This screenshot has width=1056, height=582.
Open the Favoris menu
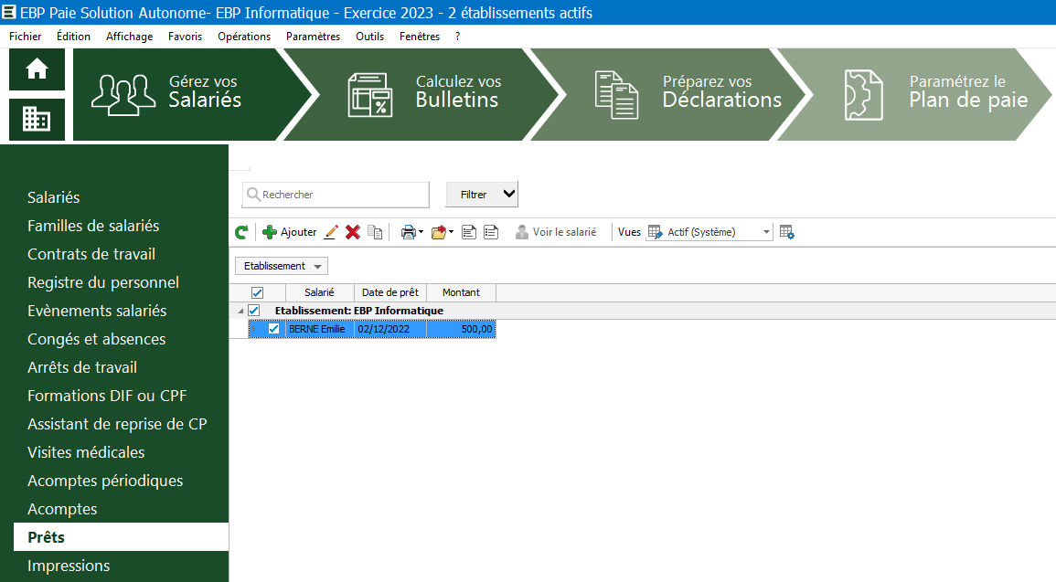click(186, 37)
